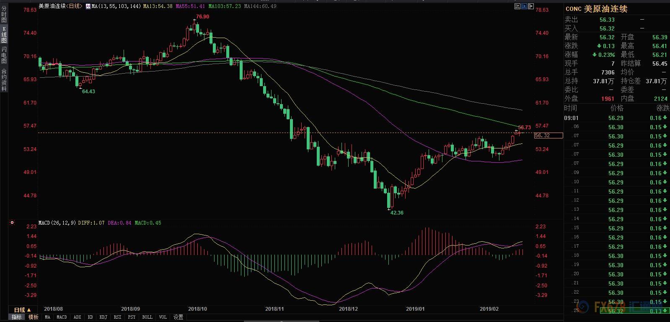Screen dimensions: 670x322
Task: Show the VOL indicator
Action: [163, 317]
